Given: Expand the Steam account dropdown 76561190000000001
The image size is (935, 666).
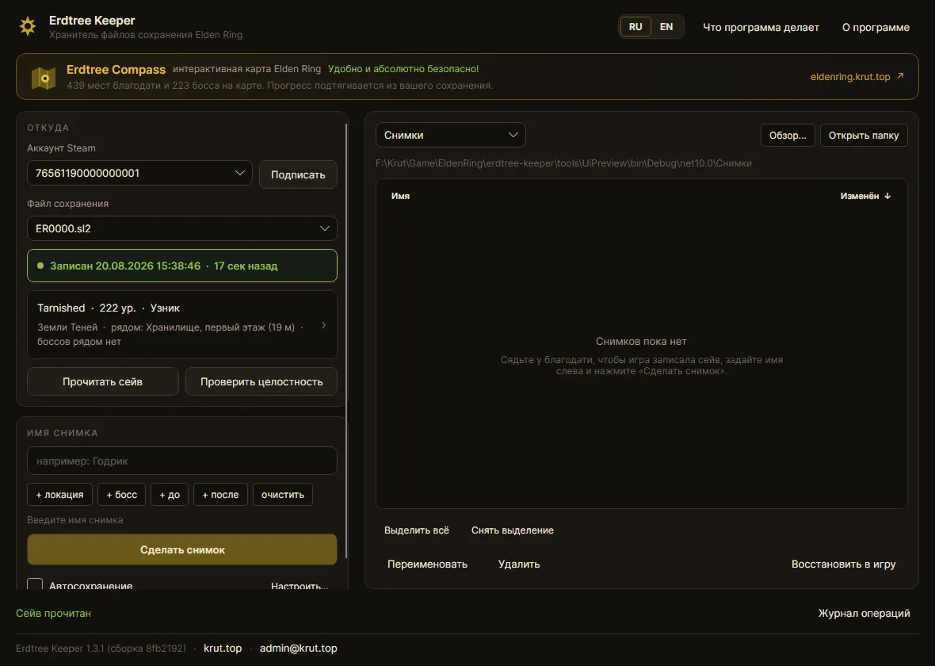Looking at the screenshot, I should (139, 173).
